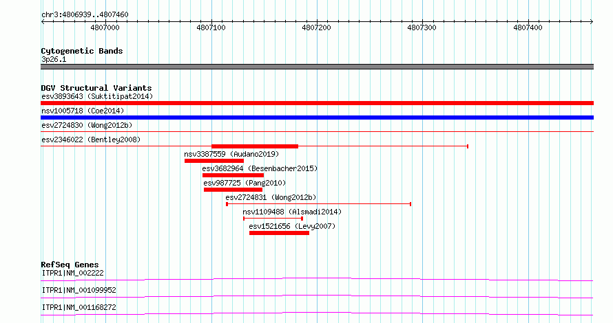This screenshot has height=323, width=613.
Task: Open transcript ITPR1|NM_002222 label
Action: [x=73, y=273]
